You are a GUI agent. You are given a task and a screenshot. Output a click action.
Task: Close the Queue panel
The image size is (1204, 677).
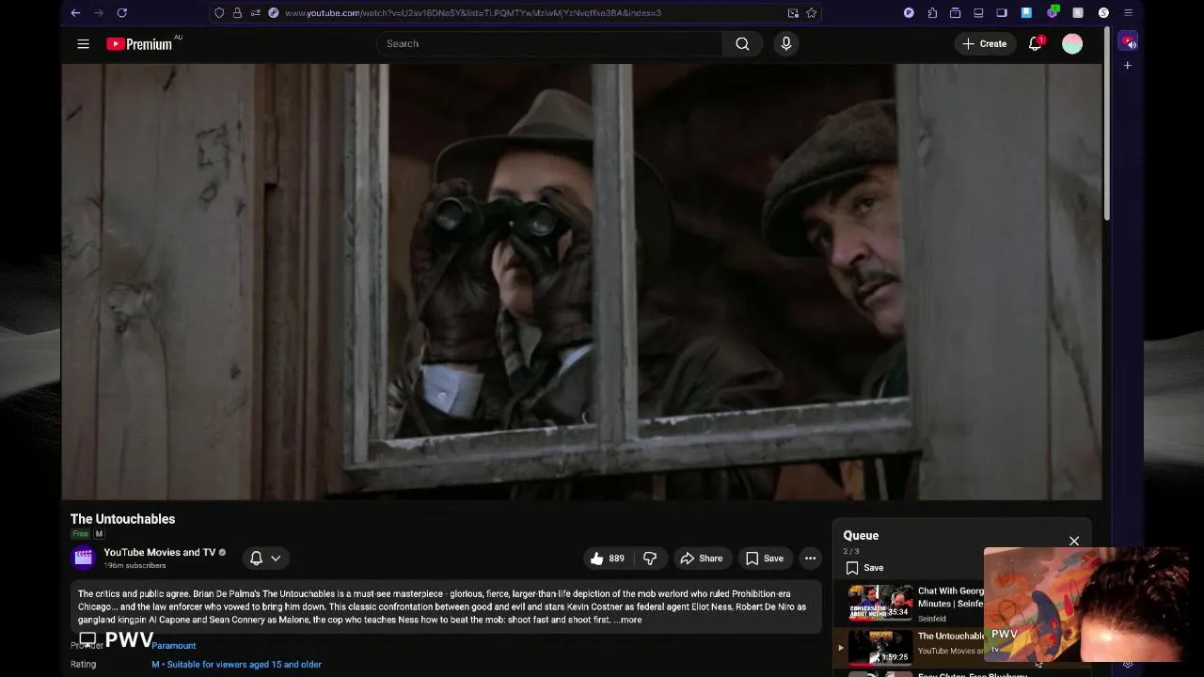(1074, 541)
